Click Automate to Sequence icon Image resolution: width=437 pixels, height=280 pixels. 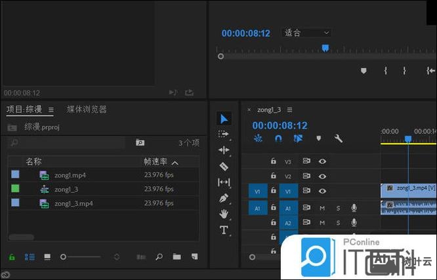pyautogui.click(x=141, y=257)
